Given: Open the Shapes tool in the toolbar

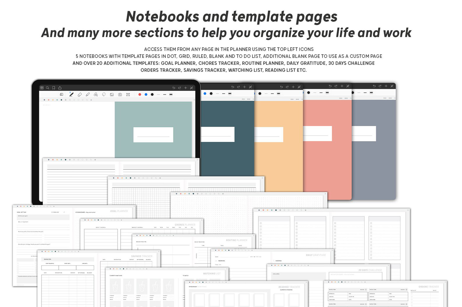Looking at the screenshot, I should coord(96,95).
